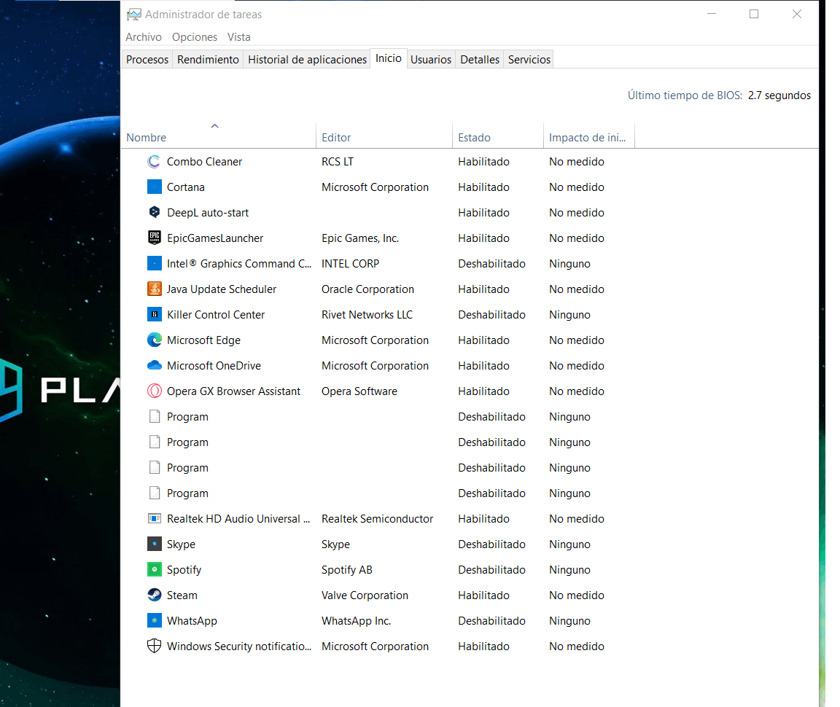
Task: Sort by the Estado column header
Action: 498,138
